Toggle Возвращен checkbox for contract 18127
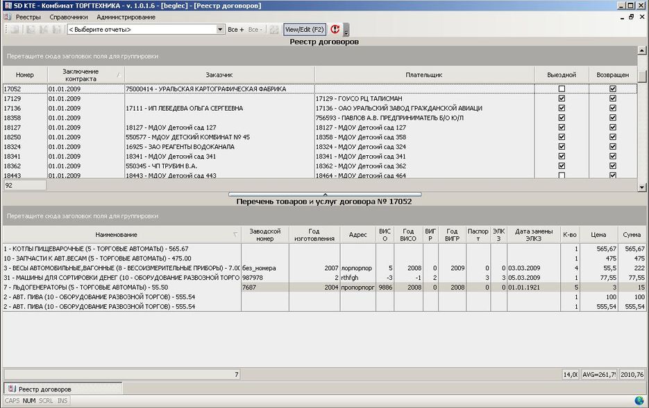The width and height of the screenshot is (649, 408). coord(613,127)
